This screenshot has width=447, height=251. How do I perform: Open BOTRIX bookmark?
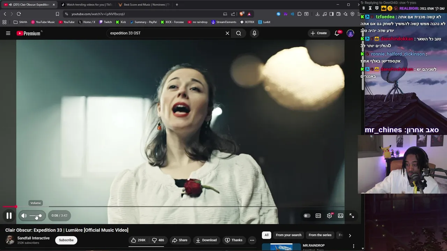point(247,22)
